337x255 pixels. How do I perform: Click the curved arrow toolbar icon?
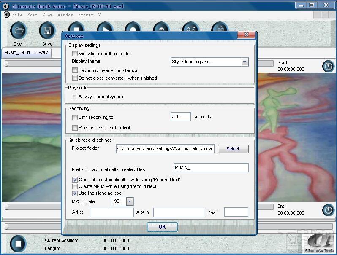(x=161, y=27)
